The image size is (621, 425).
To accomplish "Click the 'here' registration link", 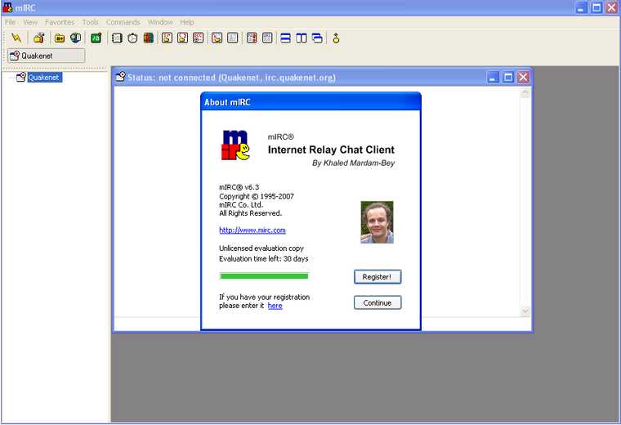I will [x=275, y=306].
